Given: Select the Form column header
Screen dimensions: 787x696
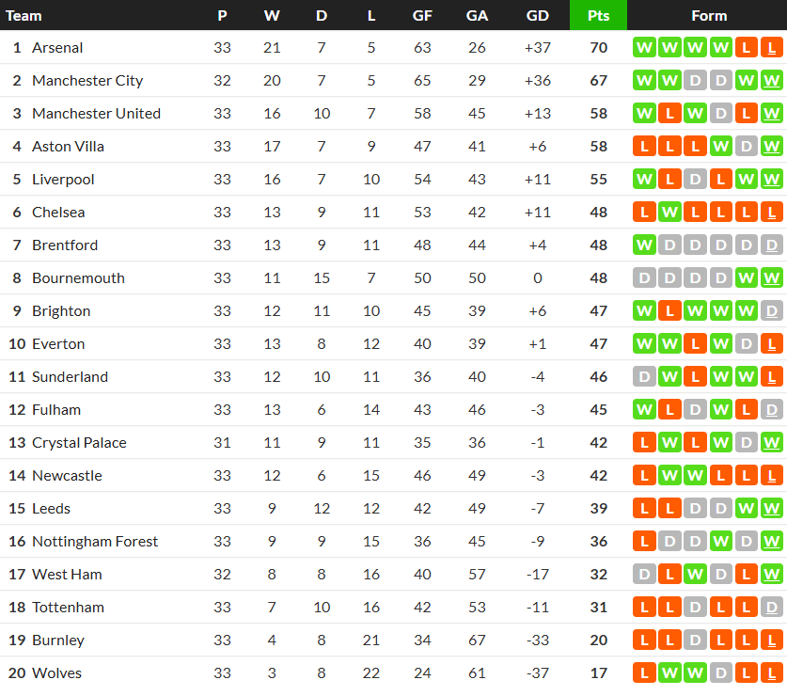Looking at the screenshot, I should pyautogui.click(x=708, y=15).
